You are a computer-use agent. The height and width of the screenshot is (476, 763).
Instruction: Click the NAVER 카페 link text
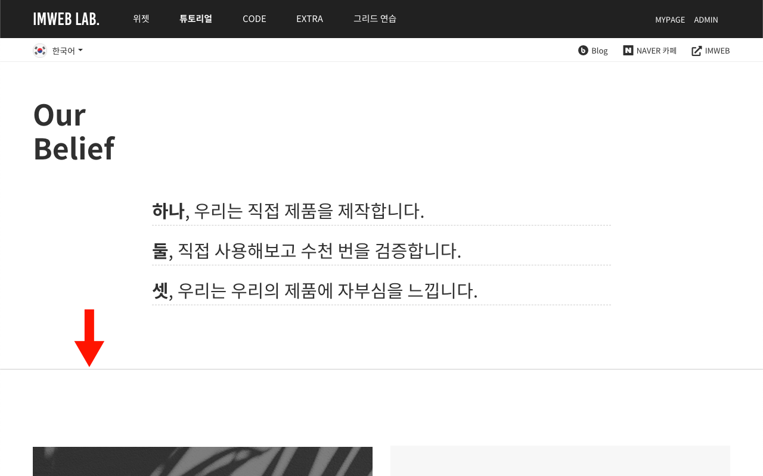click(x=656, y=51)
